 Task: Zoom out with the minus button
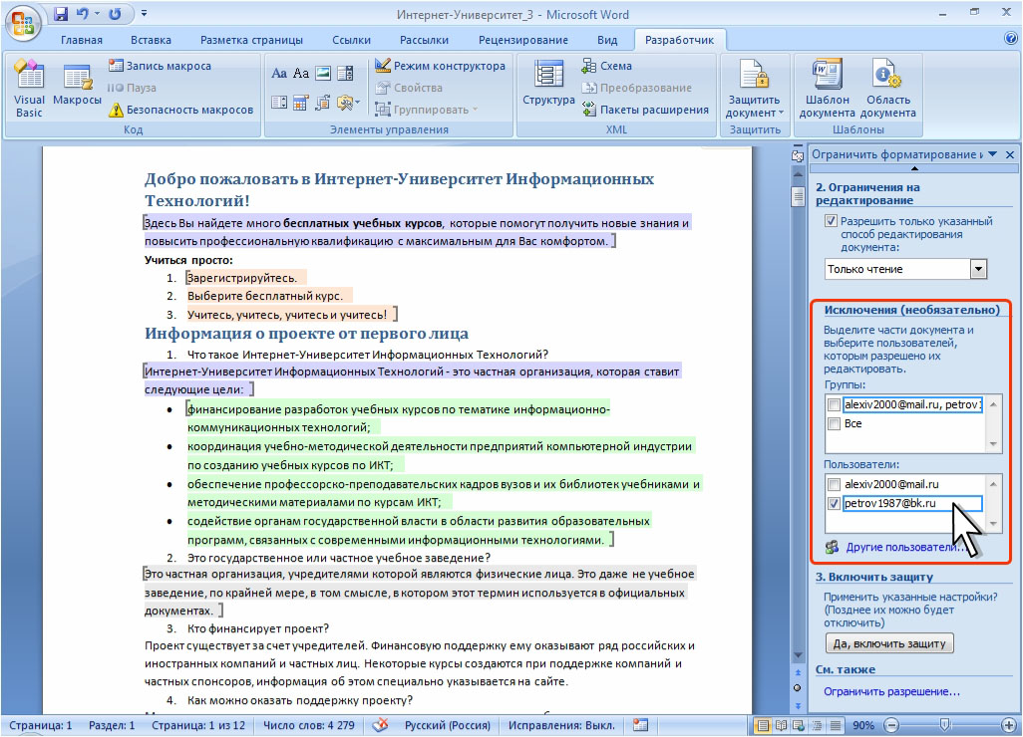click(x=891, y=725)
